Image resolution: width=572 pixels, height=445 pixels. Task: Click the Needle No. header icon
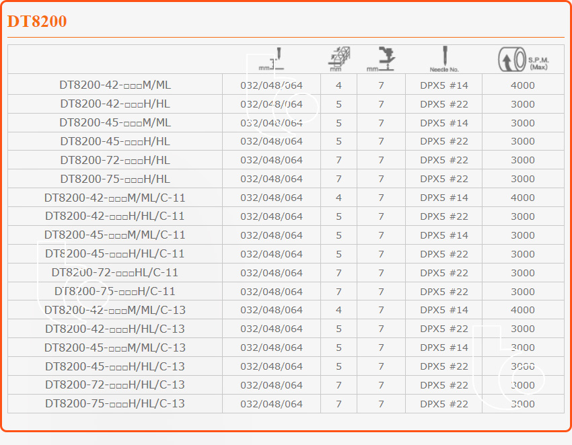pyautogui.click(x=444, y=59)
